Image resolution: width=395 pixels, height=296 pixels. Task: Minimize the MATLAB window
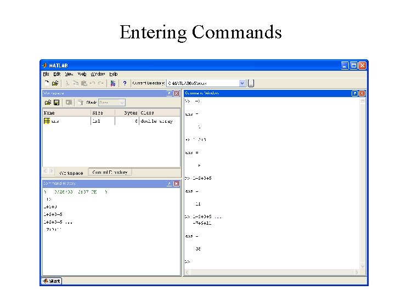(345, 66)
